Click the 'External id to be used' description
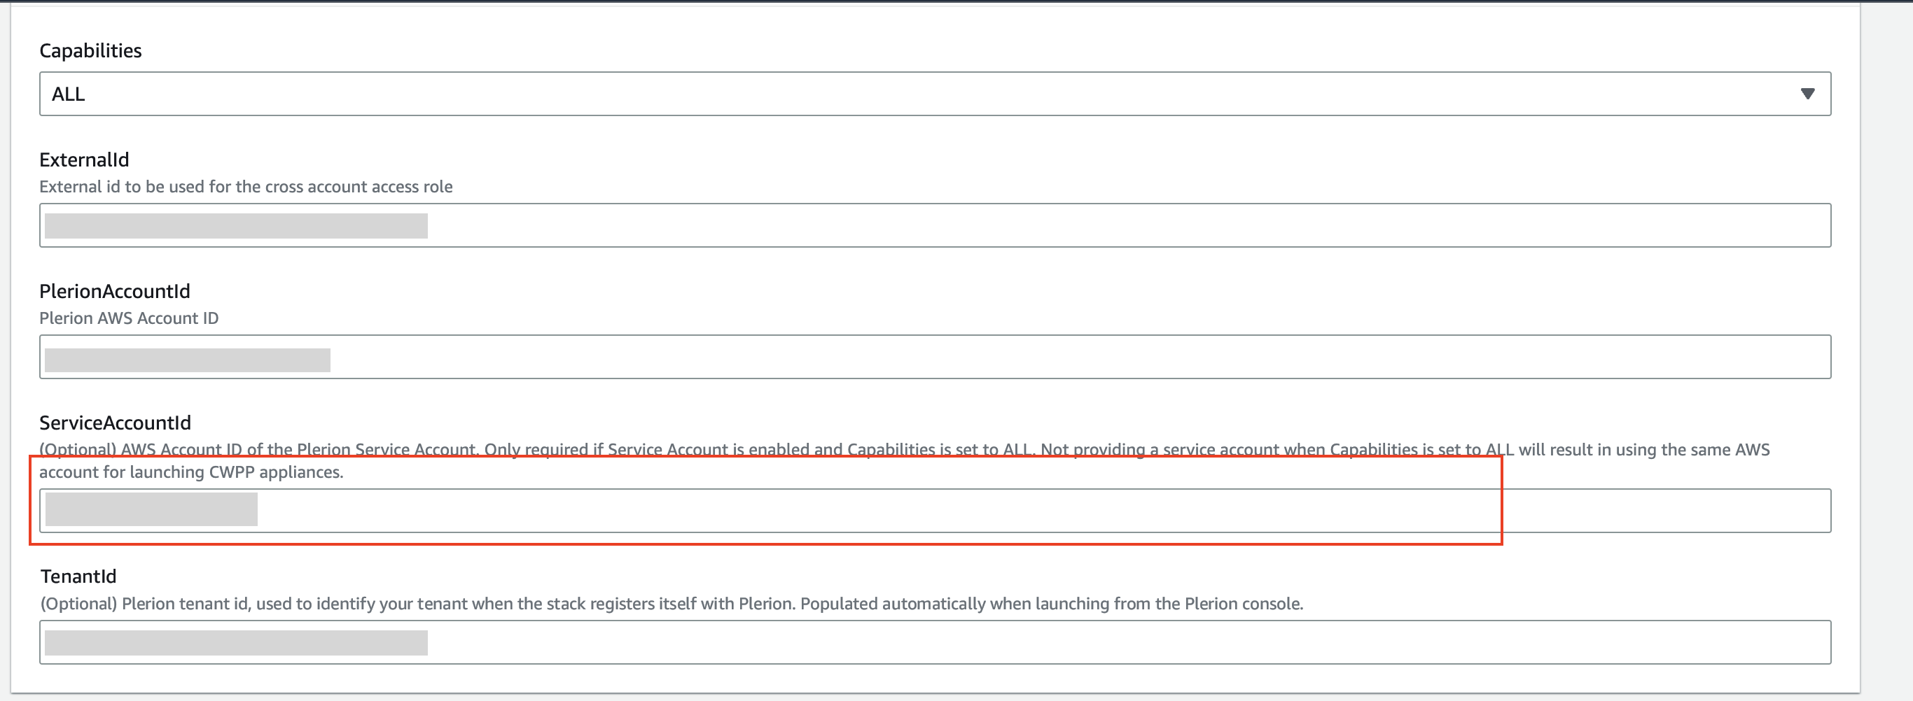The height and width of the screenshot is (701, 1913). 246,186
